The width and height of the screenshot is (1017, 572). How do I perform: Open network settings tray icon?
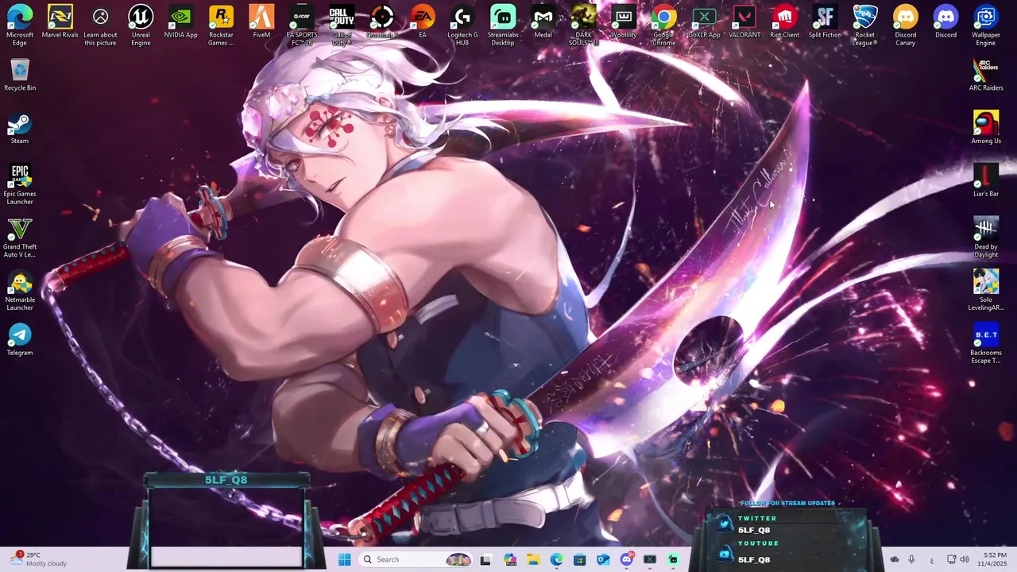coord(951,559)
